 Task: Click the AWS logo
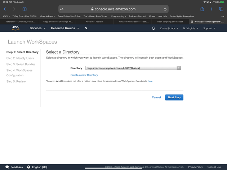(15, 28)
